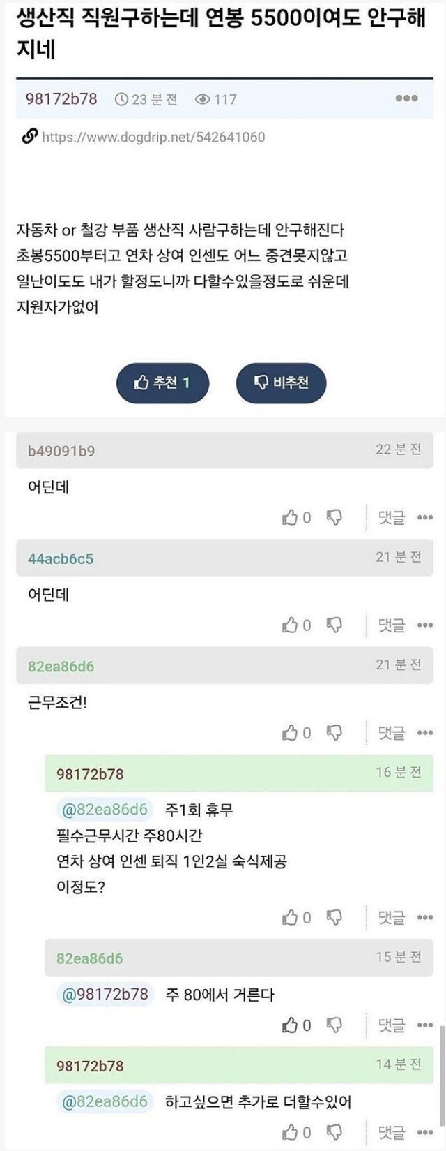The height and width of the screenshot is (1151, 446).
Task: Reply to b49091b9's comment via 댓글
Action: click(x=391, y=518)
